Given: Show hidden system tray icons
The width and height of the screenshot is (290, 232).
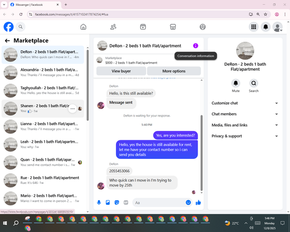Looking at the screenshot, I should [246, 223].
